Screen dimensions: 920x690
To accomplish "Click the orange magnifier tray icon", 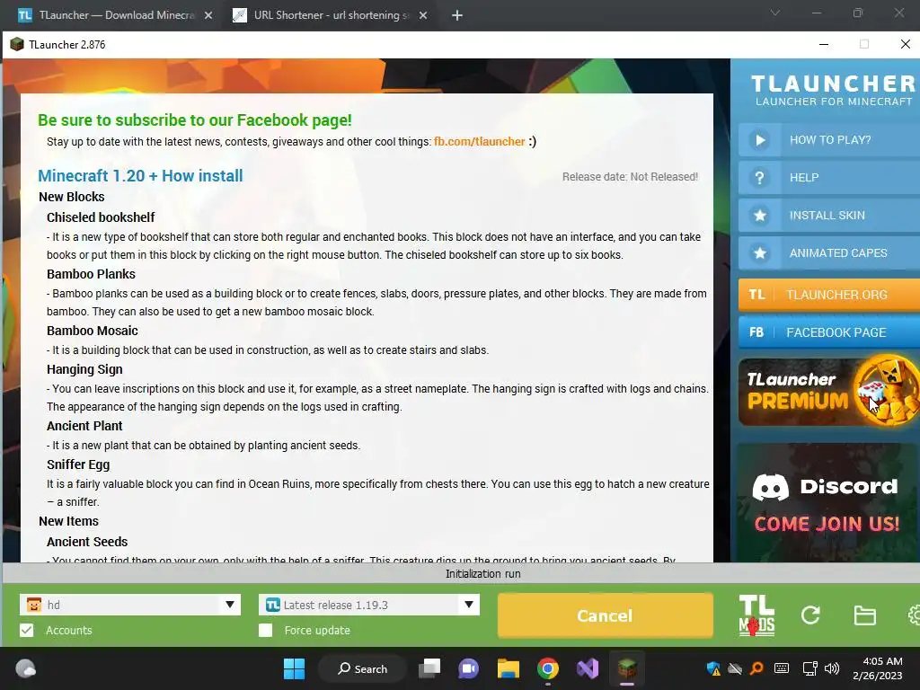I will tap(756, 668).
